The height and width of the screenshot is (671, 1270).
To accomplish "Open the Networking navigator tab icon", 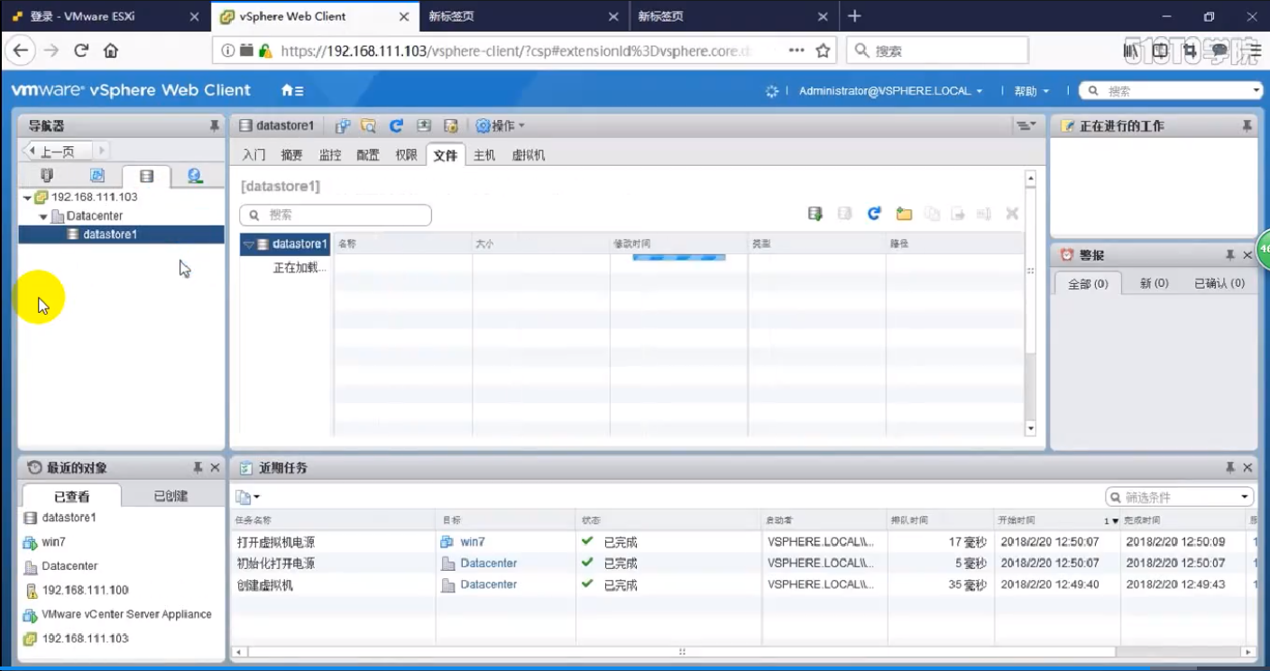I will (x=195, y=176).
